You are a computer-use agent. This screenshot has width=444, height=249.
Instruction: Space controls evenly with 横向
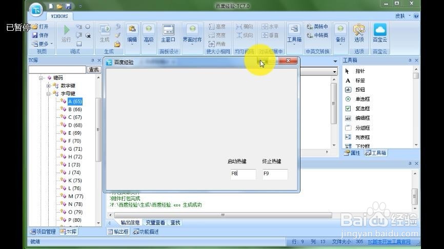(245, 27)
